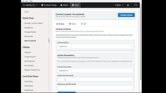Open the elderberries account dropdown
The width and height of the screenshot is (166, 93).
[30, 5]
